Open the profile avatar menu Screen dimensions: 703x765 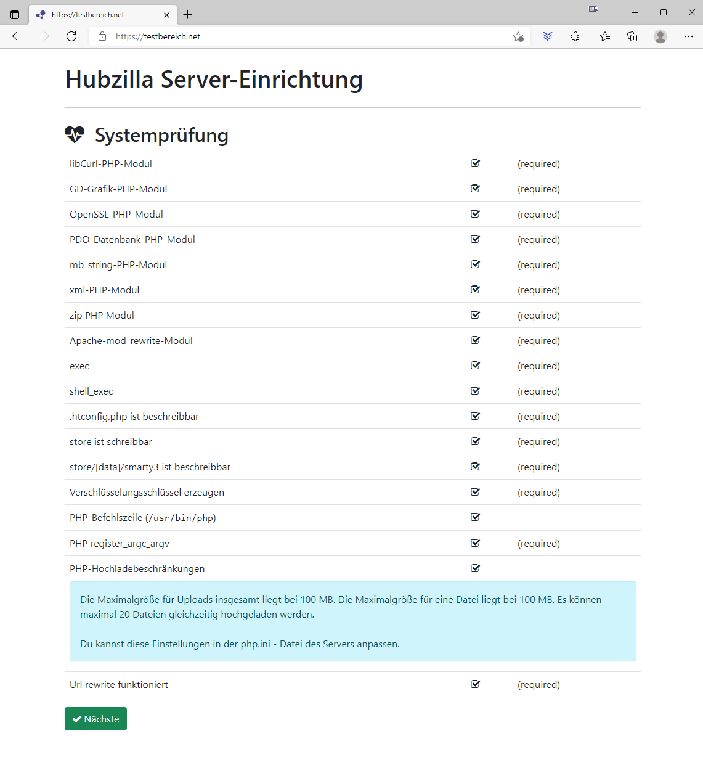(660, 36)
